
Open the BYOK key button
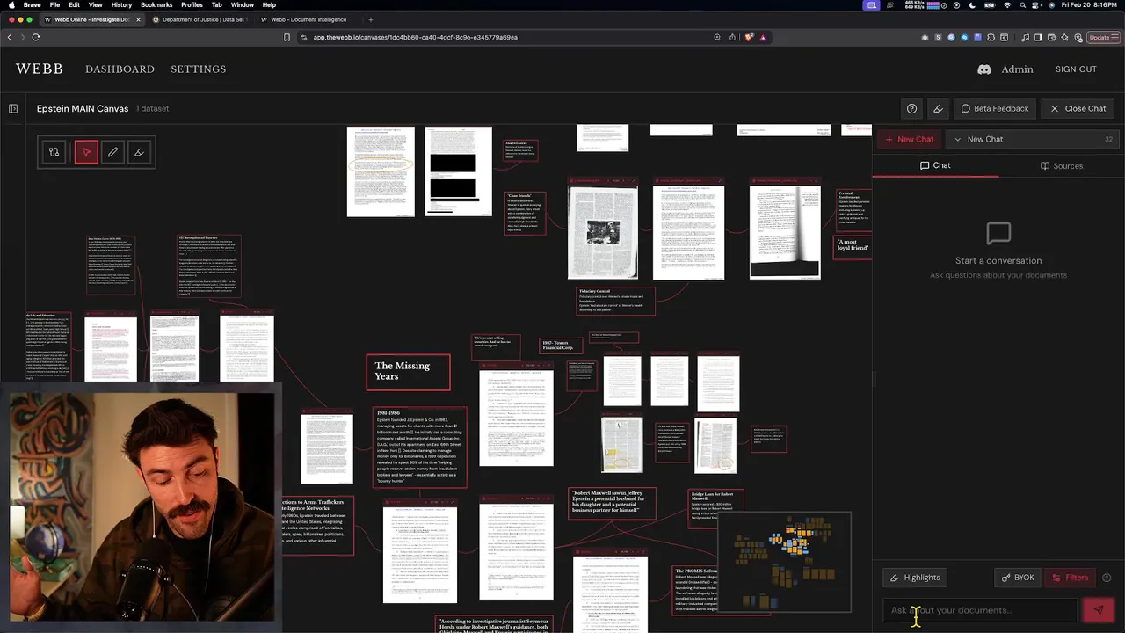pyautogui.click(x=1018, y=578)
